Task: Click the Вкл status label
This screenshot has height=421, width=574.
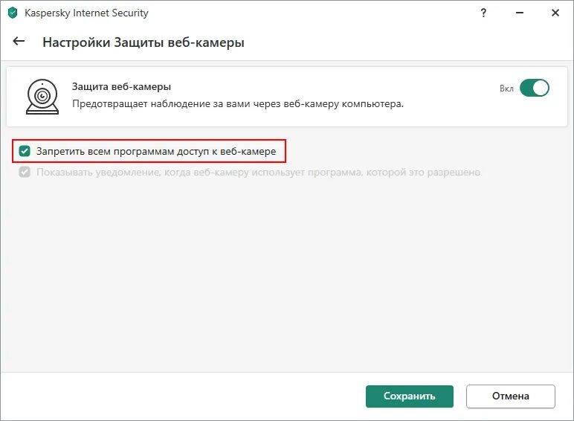Action: pos(506,89)
